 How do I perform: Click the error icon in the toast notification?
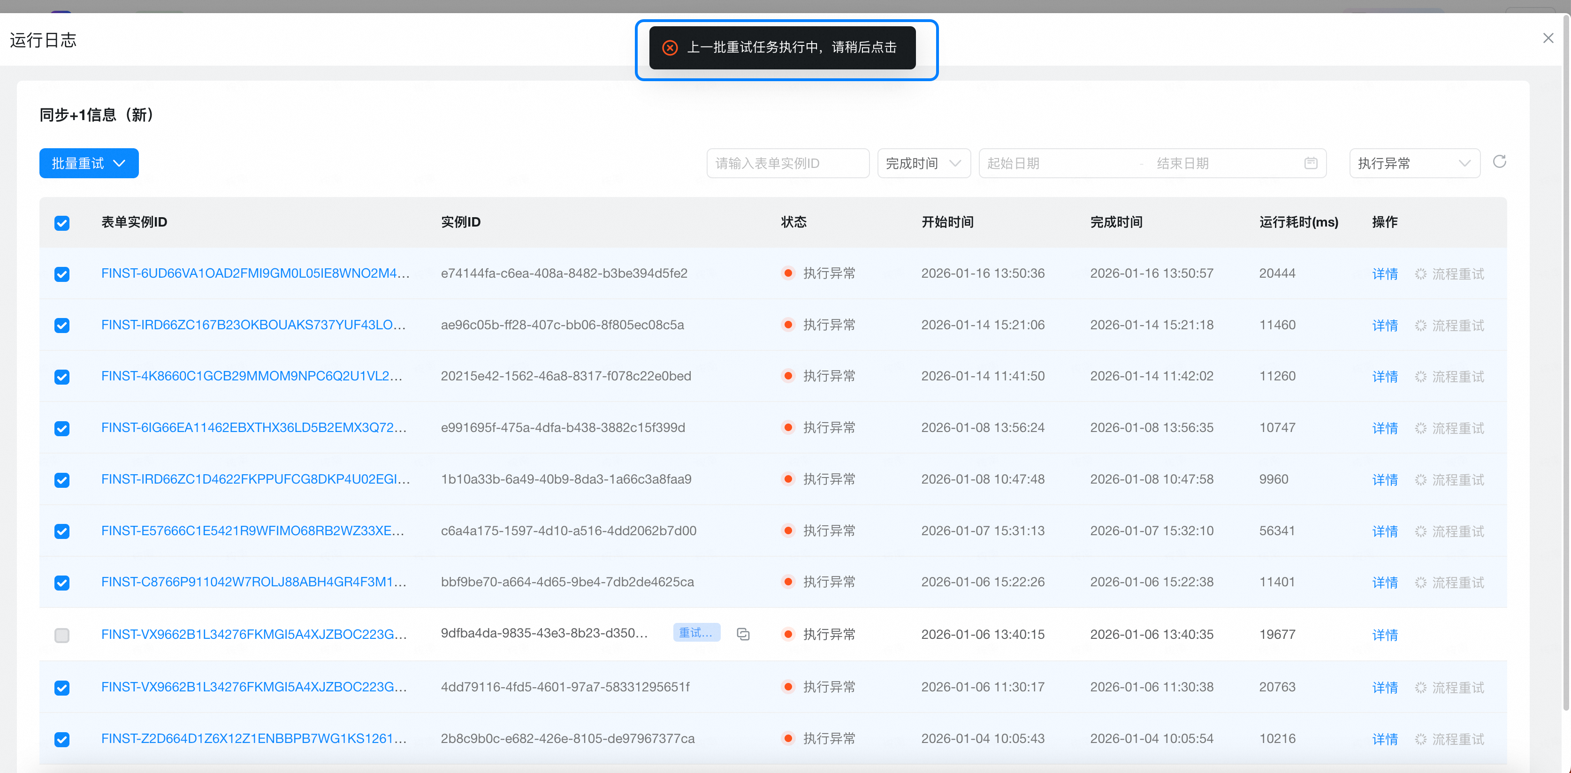[x=670, y=47]
